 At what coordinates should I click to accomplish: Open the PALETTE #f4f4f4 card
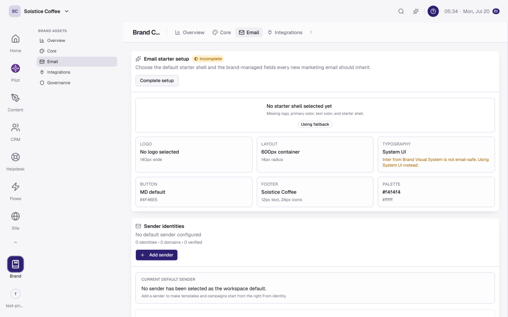point(436,192)
